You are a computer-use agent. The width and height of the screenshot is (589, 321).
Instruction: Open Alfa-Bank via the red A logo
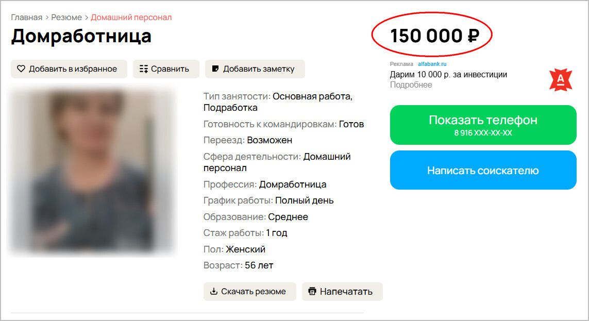coord(561,79)
